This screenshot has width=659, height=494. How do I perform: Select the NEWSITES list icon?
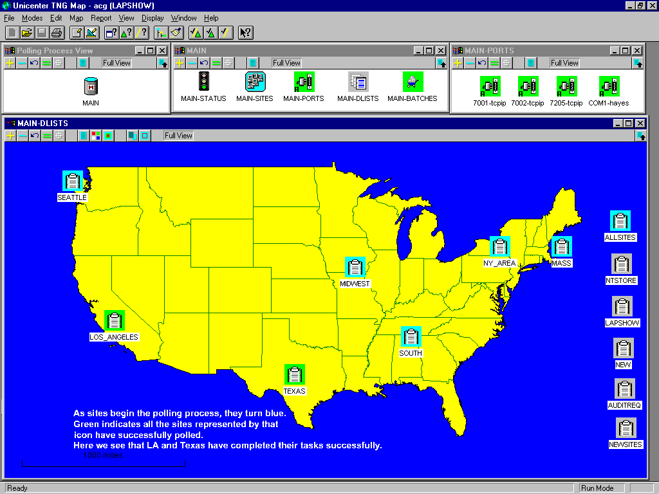[626, 428]
